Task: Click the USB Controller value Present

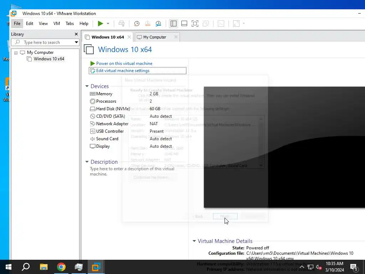Action: click(156, 131)
